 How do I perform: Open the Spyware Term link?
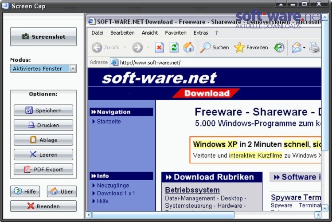(296, 198)
